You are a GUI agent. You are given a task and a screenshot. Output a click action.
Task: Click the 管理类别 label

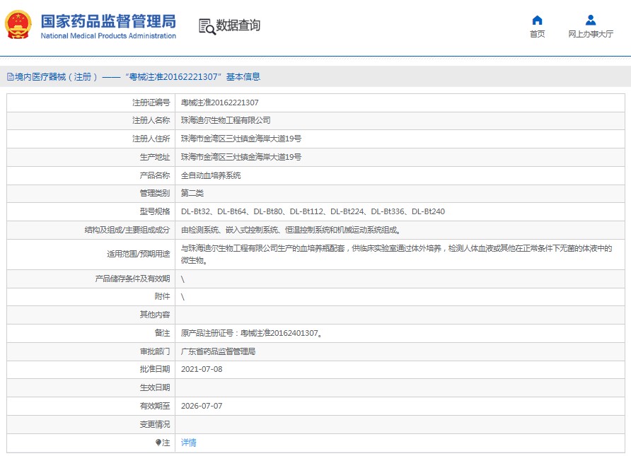coord(154,193)
